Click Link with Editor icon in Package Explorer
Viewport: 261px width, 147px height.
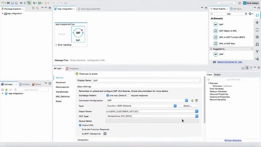(x=37, y=8)
